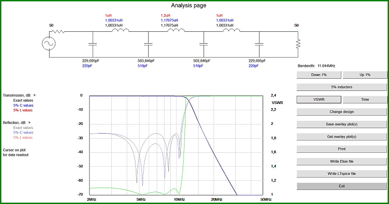Toggle the VSWR plot button
Viewport: 389px width, 204px height.
(x=319, y=100)
